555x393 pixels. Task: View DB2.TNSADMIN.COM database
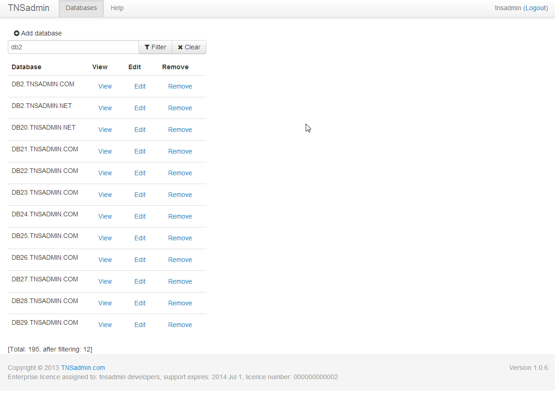click(105, 86)
